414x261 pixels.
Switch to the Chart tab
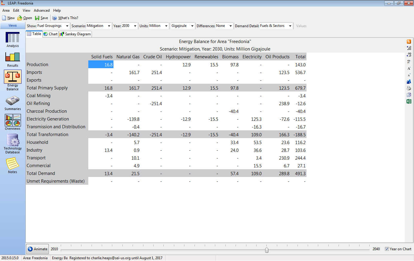point(51,34)
